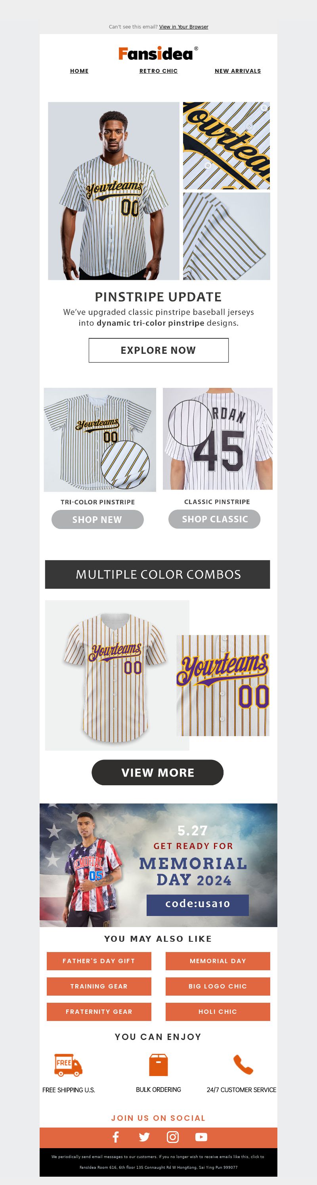Click the VIEW MORE button
This screenshot has width=317, height=1185.
(157, 772)
